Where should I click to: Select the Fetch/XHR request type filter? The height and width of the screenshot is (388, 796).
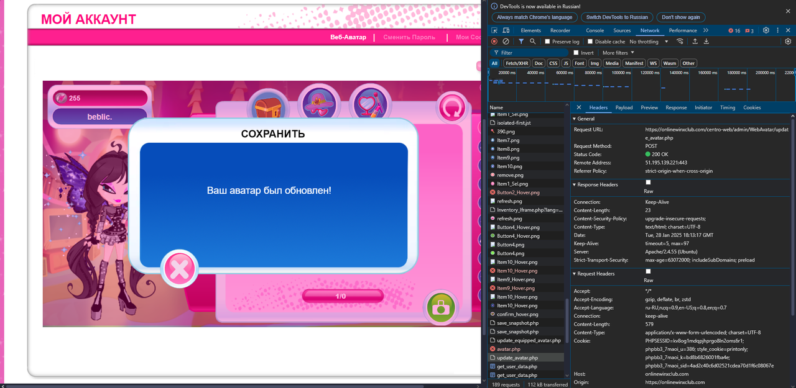tap(517, 63)
